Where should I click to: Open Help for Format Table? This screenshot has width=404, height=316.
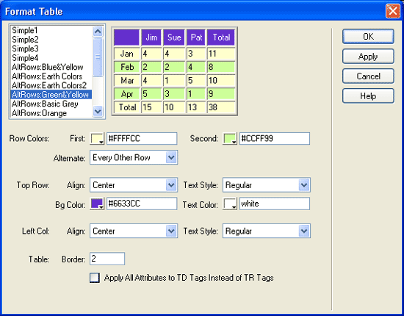click(368, 96)
